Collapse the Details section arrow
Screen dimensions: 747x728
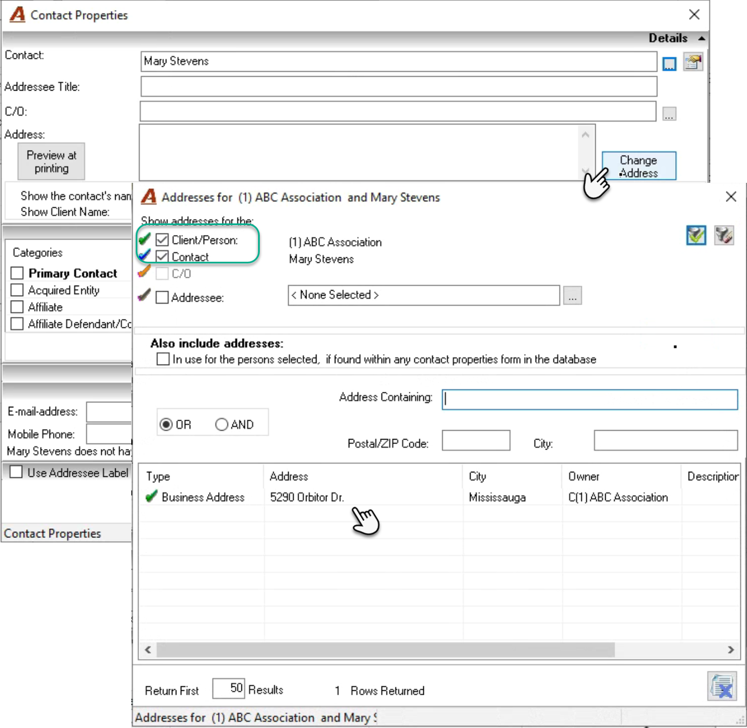coord(702,38)
